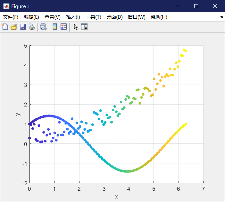Click the y-axis tick label -1

(25, 164)
